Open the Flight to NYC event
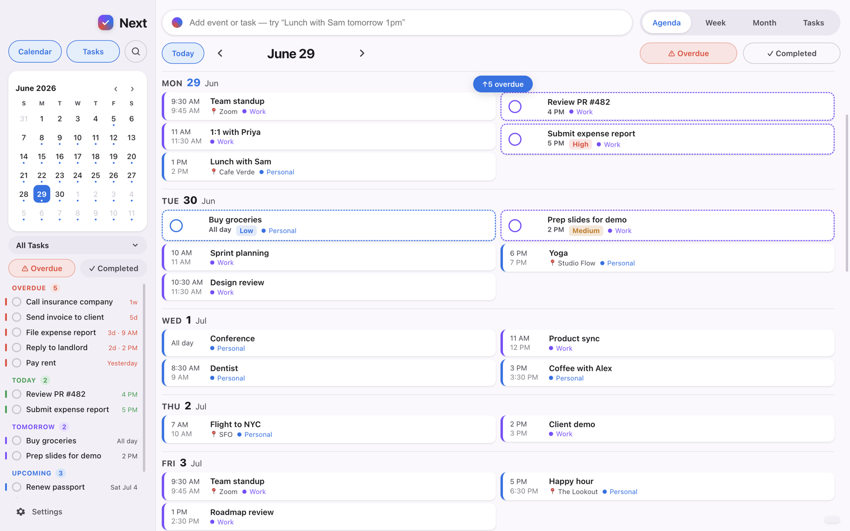Screen dimensions: 850x531 329,429
